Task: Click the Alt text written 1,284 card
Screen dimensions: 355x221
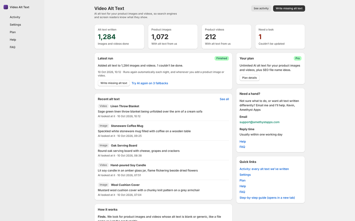Action: pos(119,37)
